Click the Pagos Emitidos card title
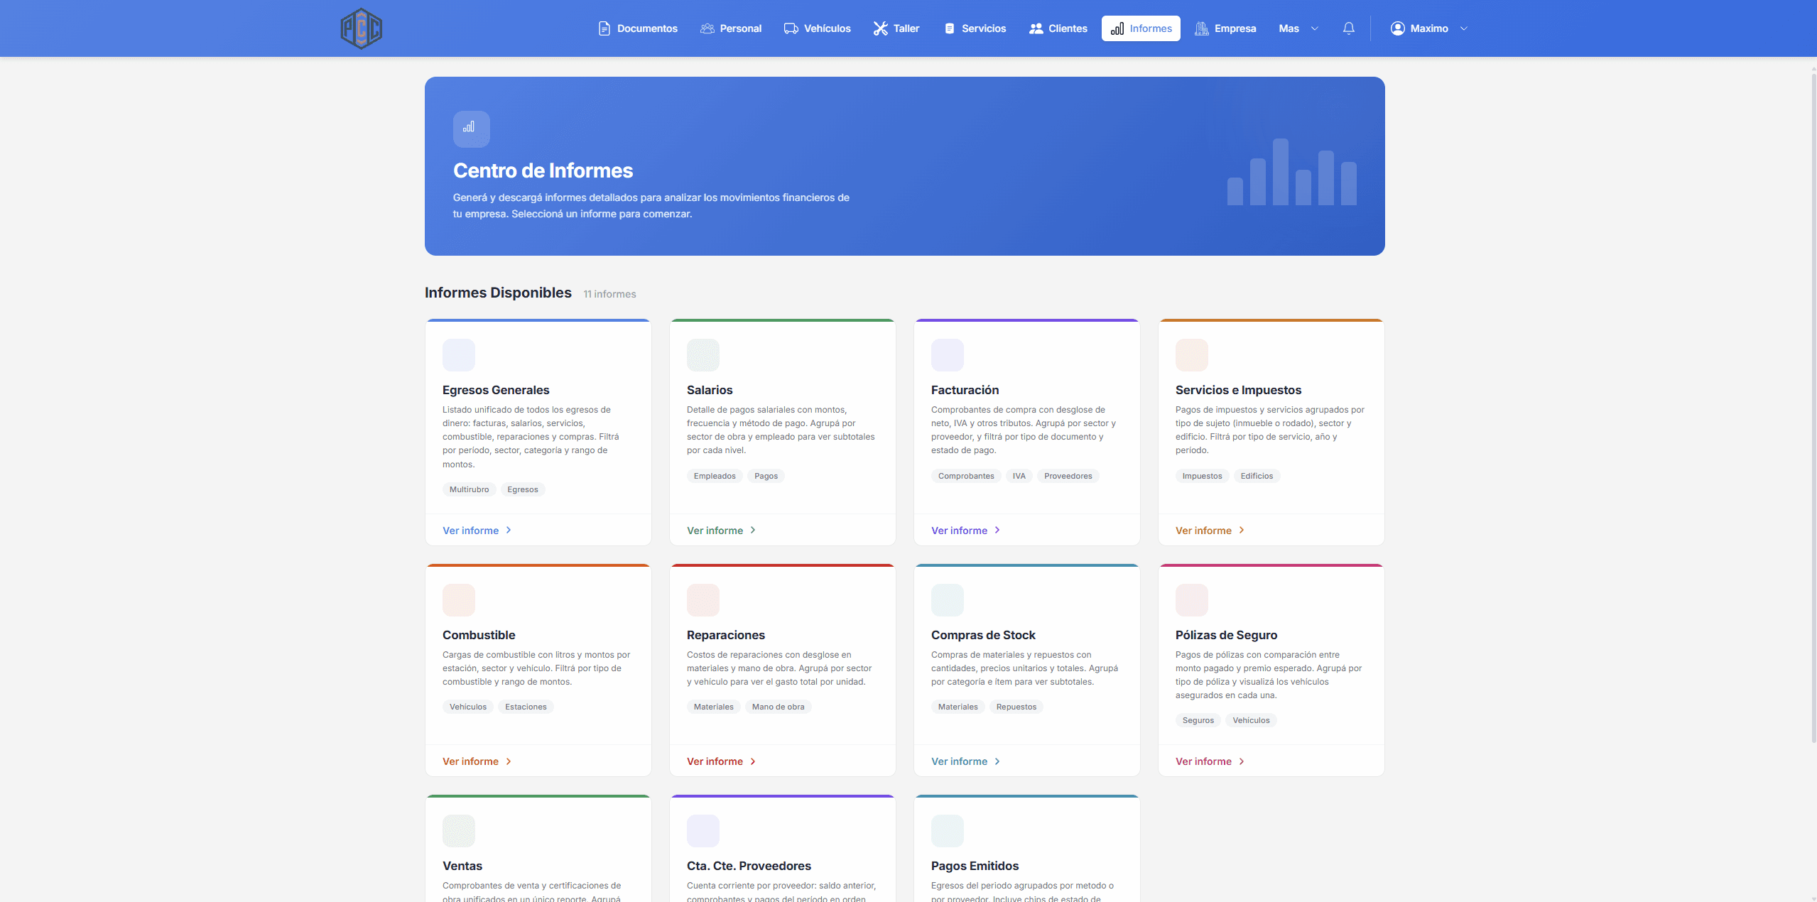 coord(975,866)
